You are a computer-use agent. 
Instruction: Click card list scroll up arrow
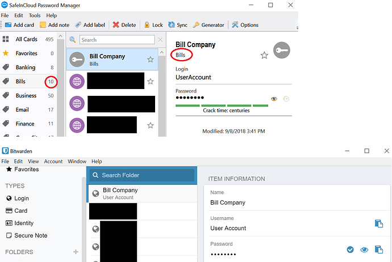[x=162, y=52]
